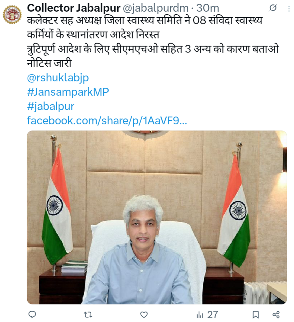This screenshot has width=294, height=322.
Task: Open the Collector Jabalpur display name
Action: coord(73,8)
